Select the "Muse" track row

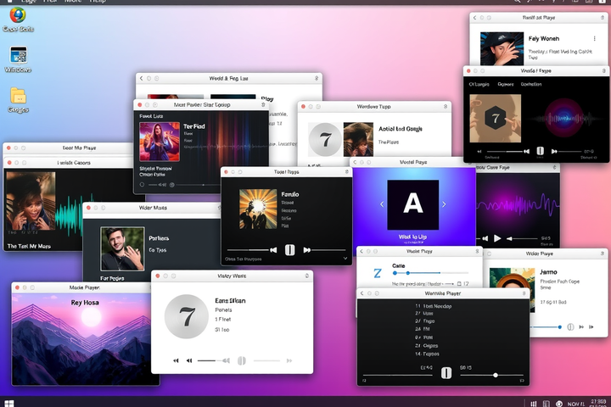(424, 313)
